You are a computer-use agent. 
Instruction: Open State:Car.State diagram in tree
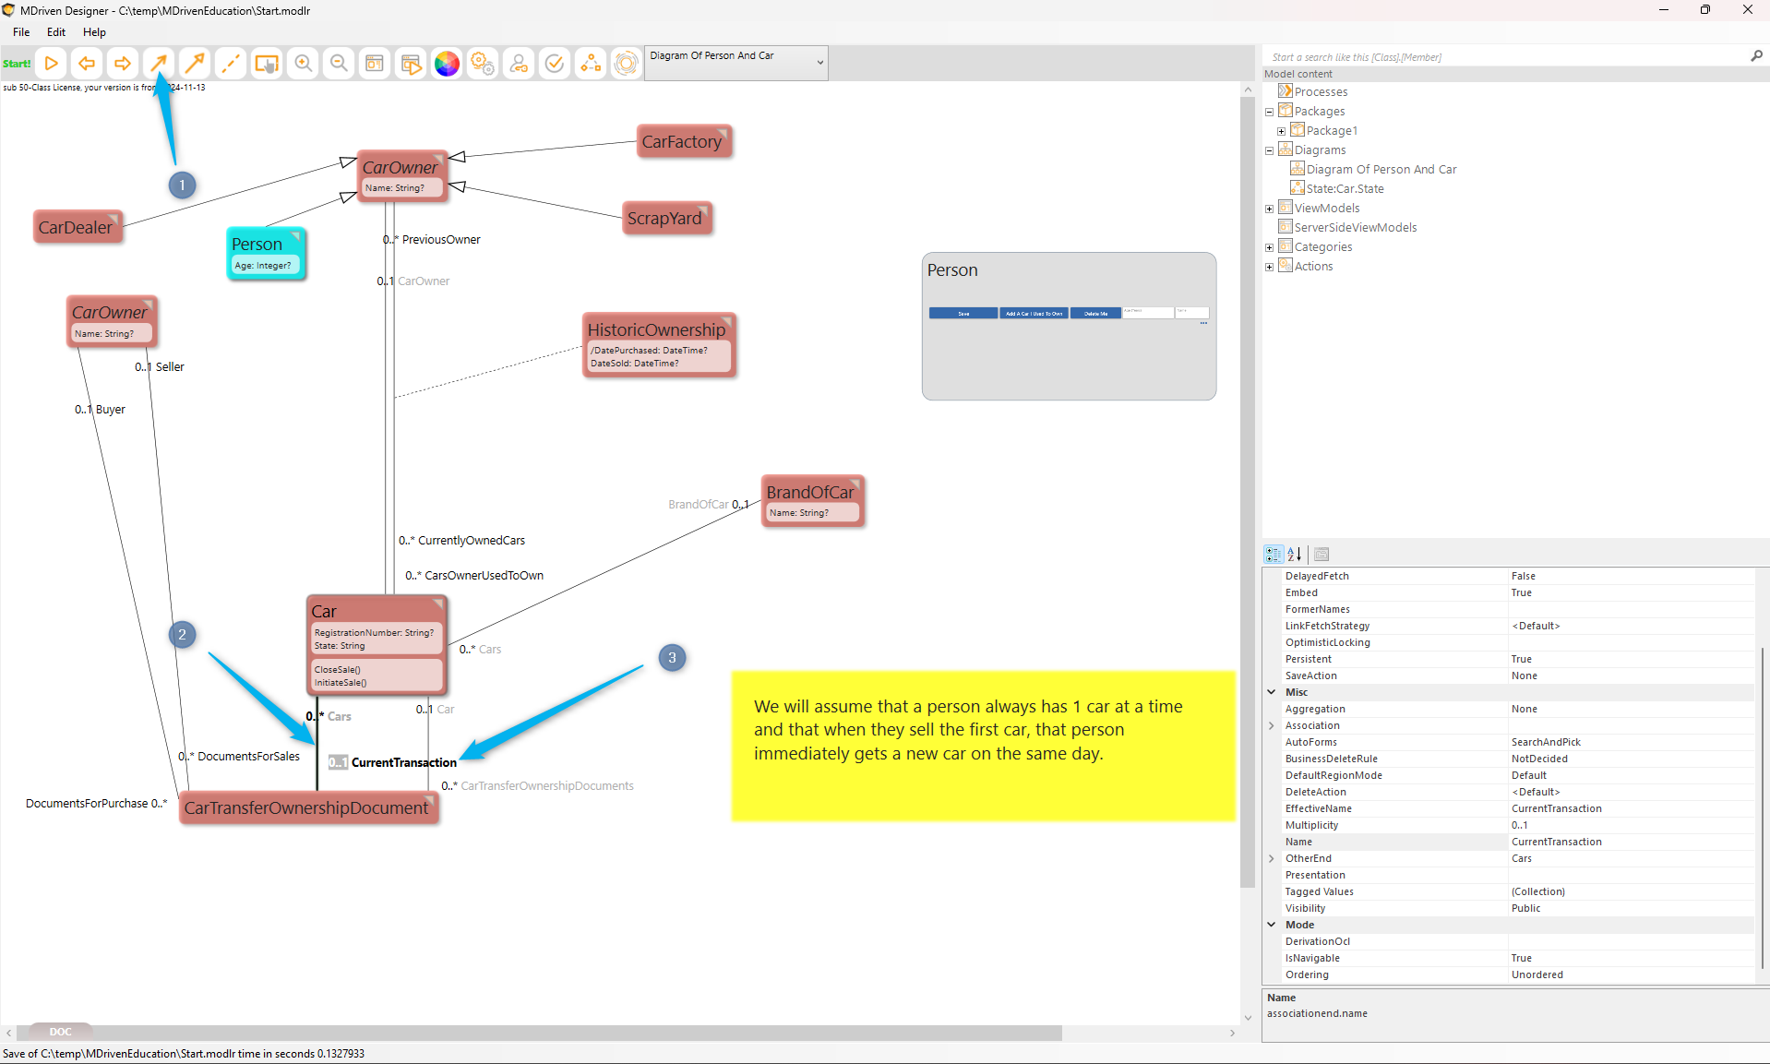pos(1345,189)
